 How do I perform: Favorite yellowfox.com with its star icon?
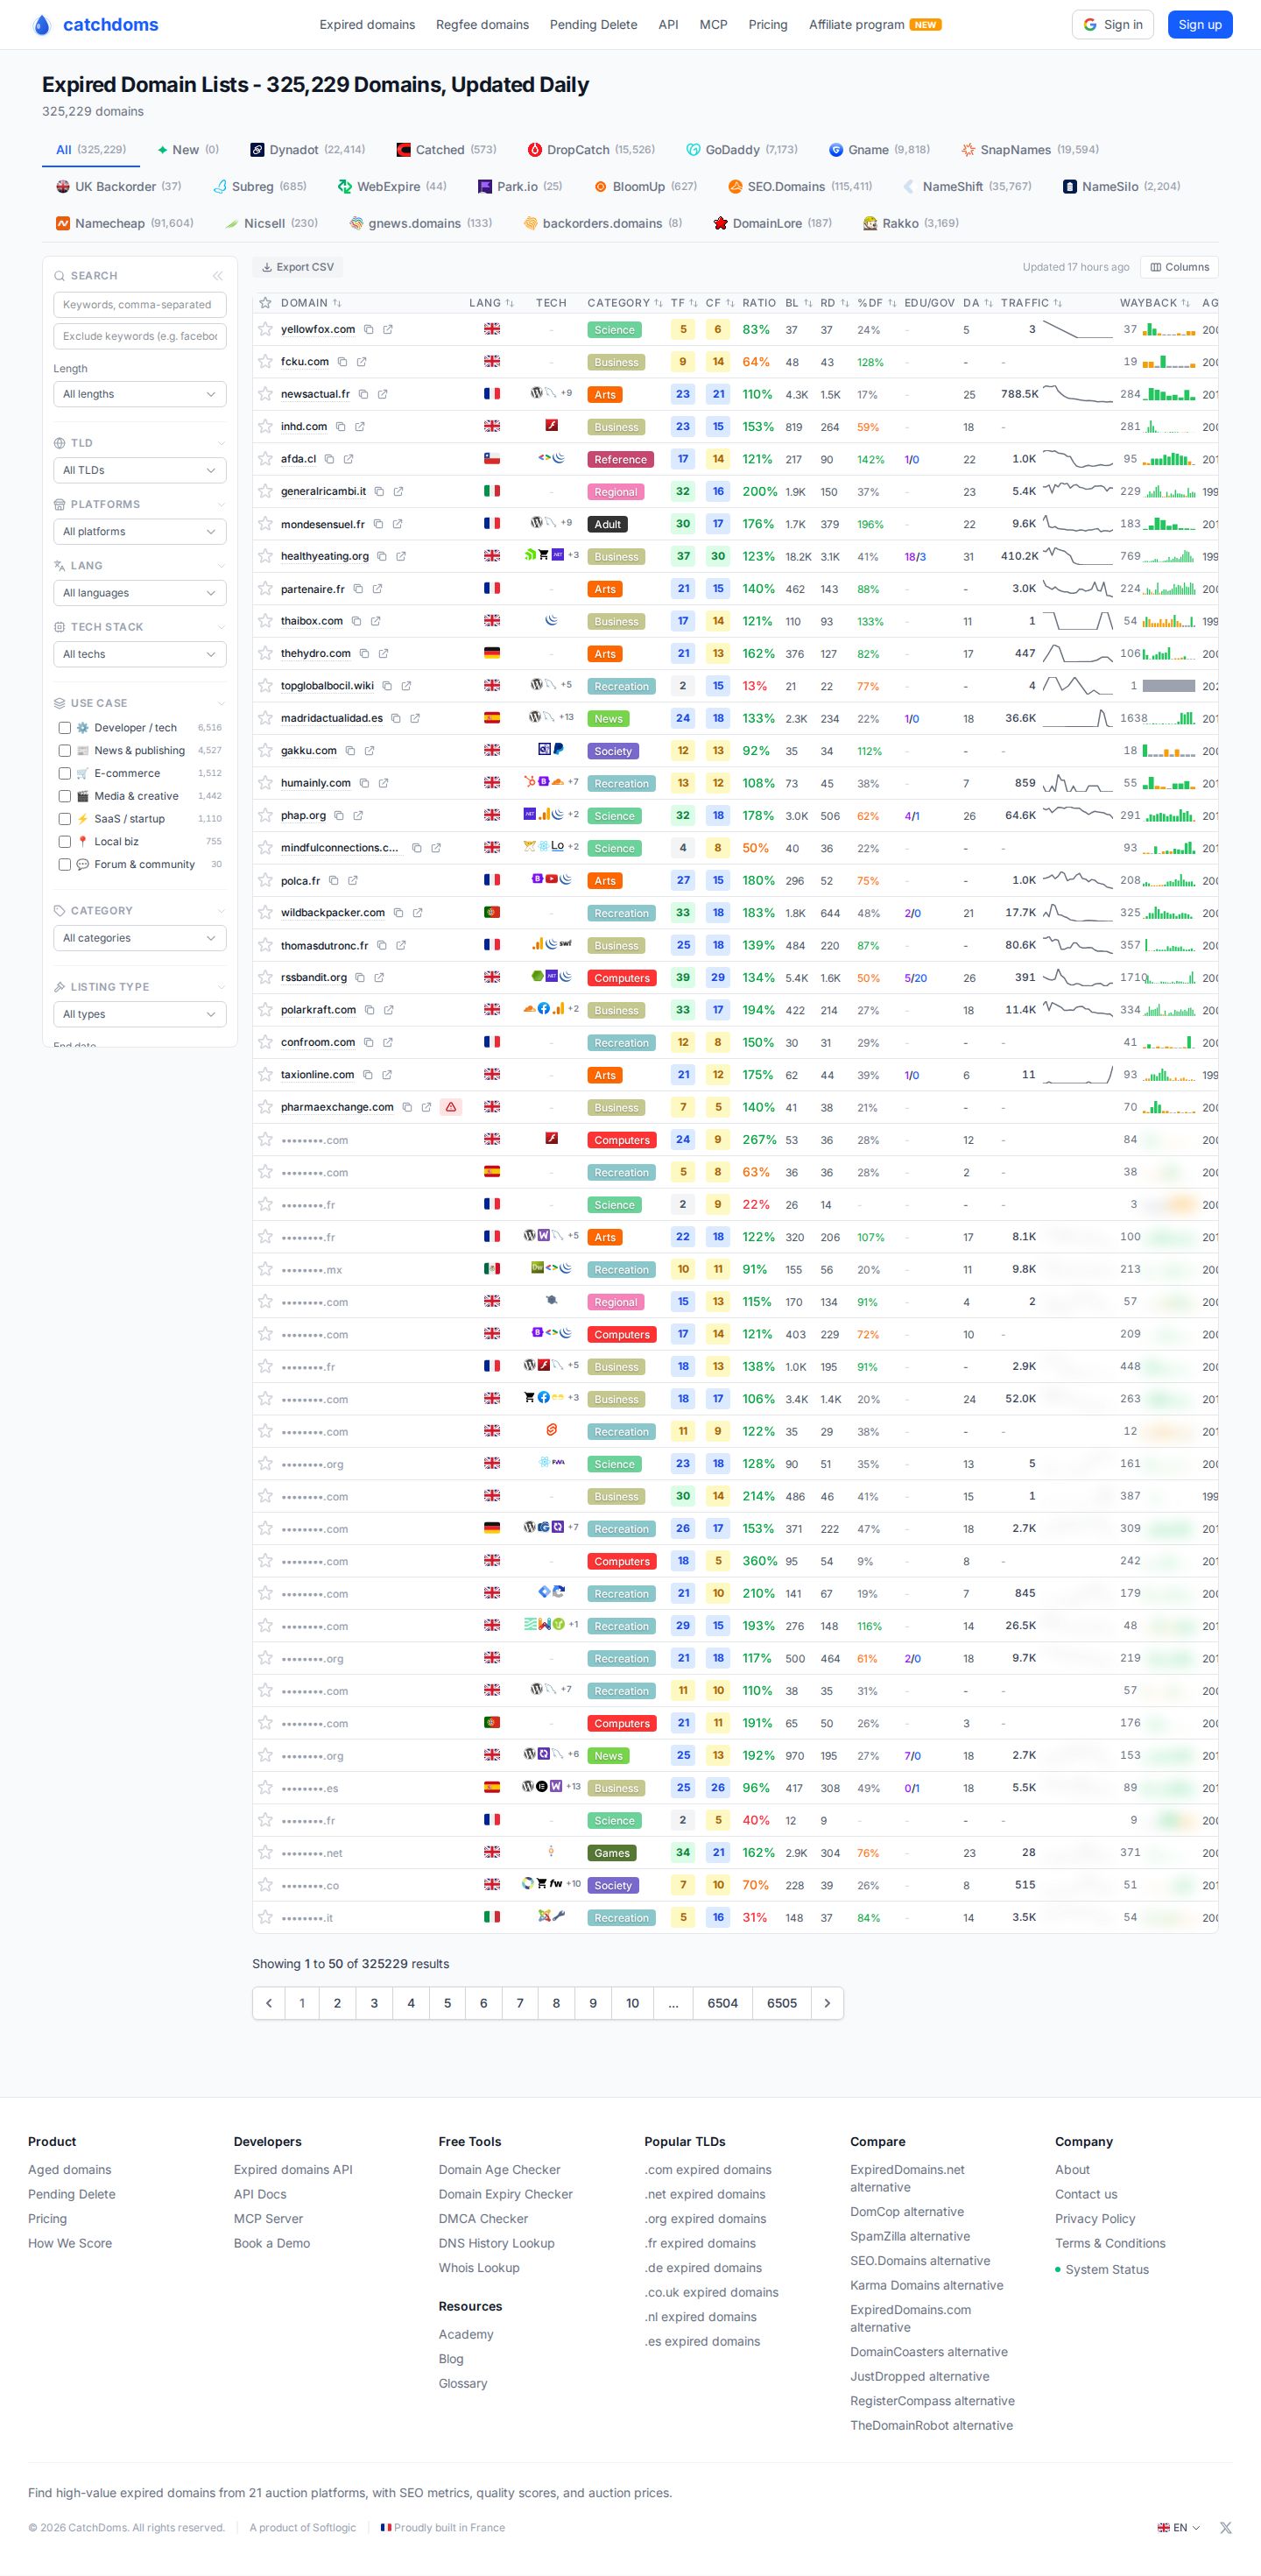[x=265, y=329]
